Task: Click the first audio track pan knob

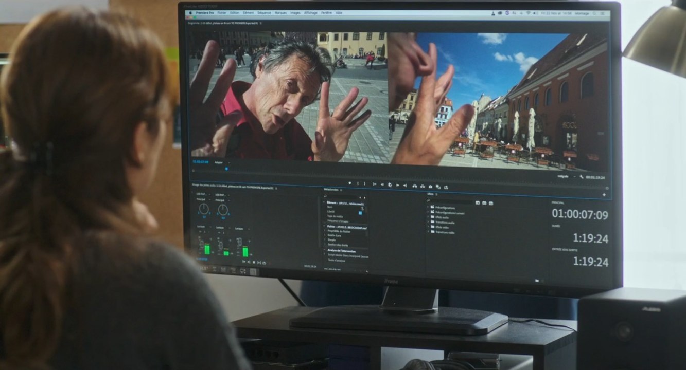Action: (204, 209)
